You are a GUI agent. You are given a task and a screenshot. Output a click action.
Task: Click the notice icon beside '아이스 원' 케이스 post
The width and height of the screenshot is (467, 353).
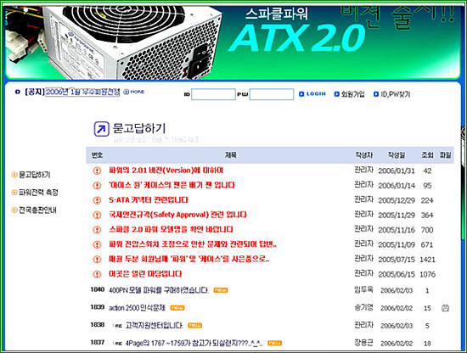[x=97, y=186]
